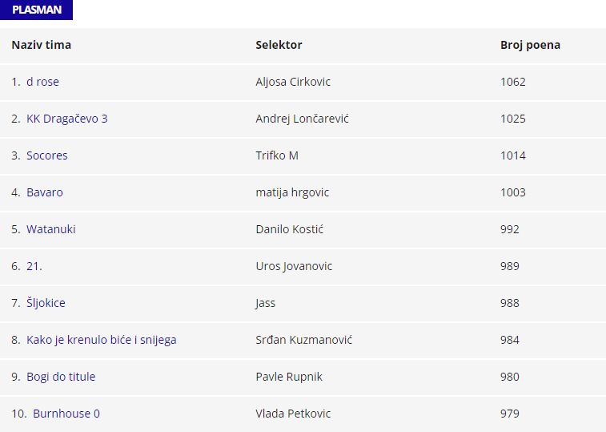This screenshot has width=606, height=432.
Task: Click selector name Srđan Kuzmanović
Action: pyautogui.click(x=303, y=340)
